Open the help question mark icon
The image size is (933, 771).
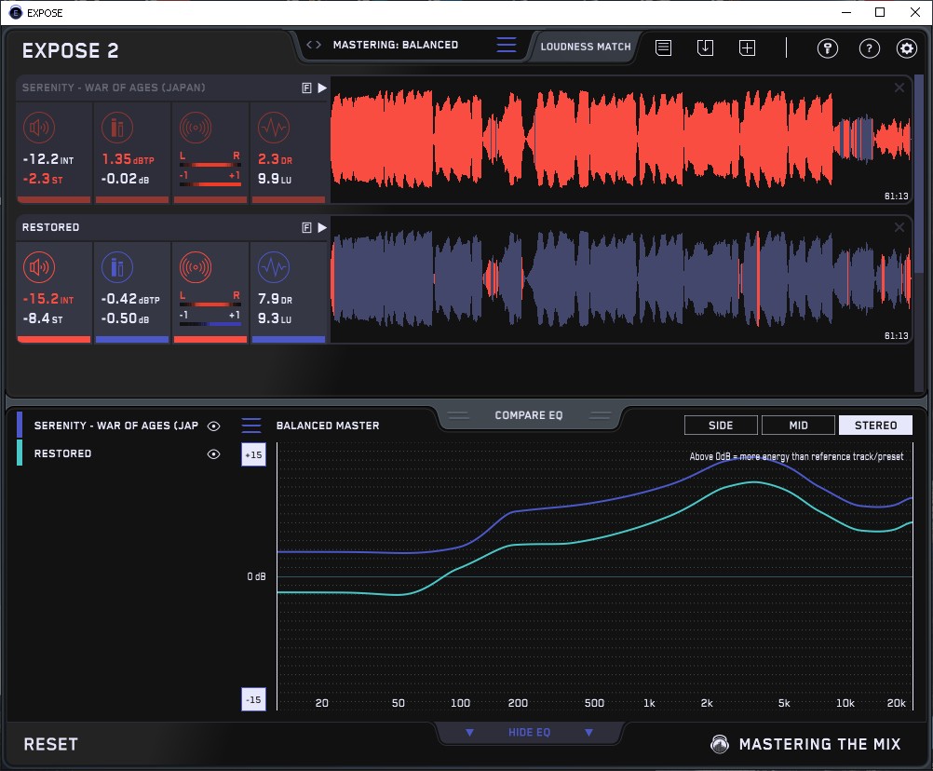coord(869,48)
